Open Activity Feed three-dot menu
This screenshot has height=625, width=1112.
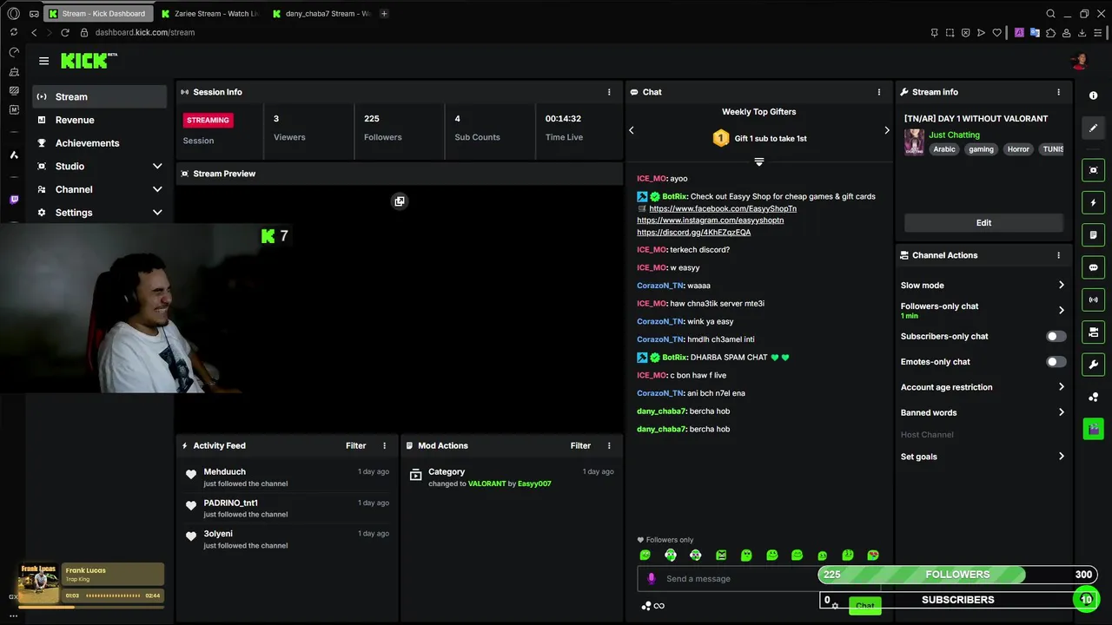(385, 445)
